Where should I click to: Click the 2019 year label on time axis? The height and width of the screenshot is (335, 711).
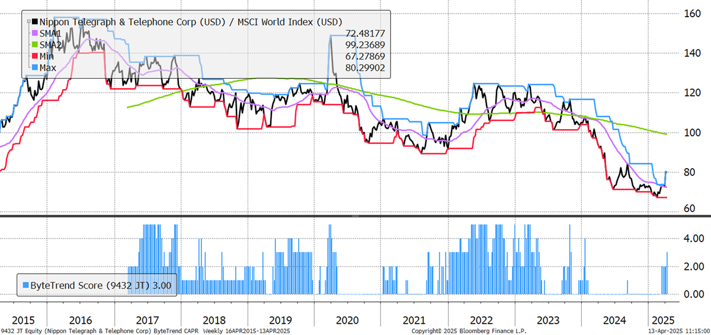[280, 320]
